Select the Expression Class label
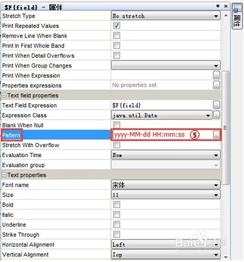Image resolution: width=244 pixels, height=262 pixels. [24, 115]
